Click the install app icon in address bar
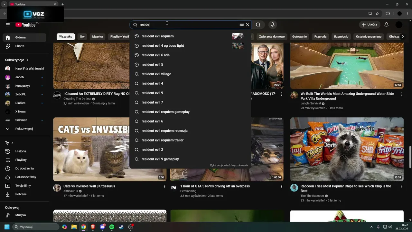Image resolution: width=412 pixels, height=232 pixels. point(370,14)
